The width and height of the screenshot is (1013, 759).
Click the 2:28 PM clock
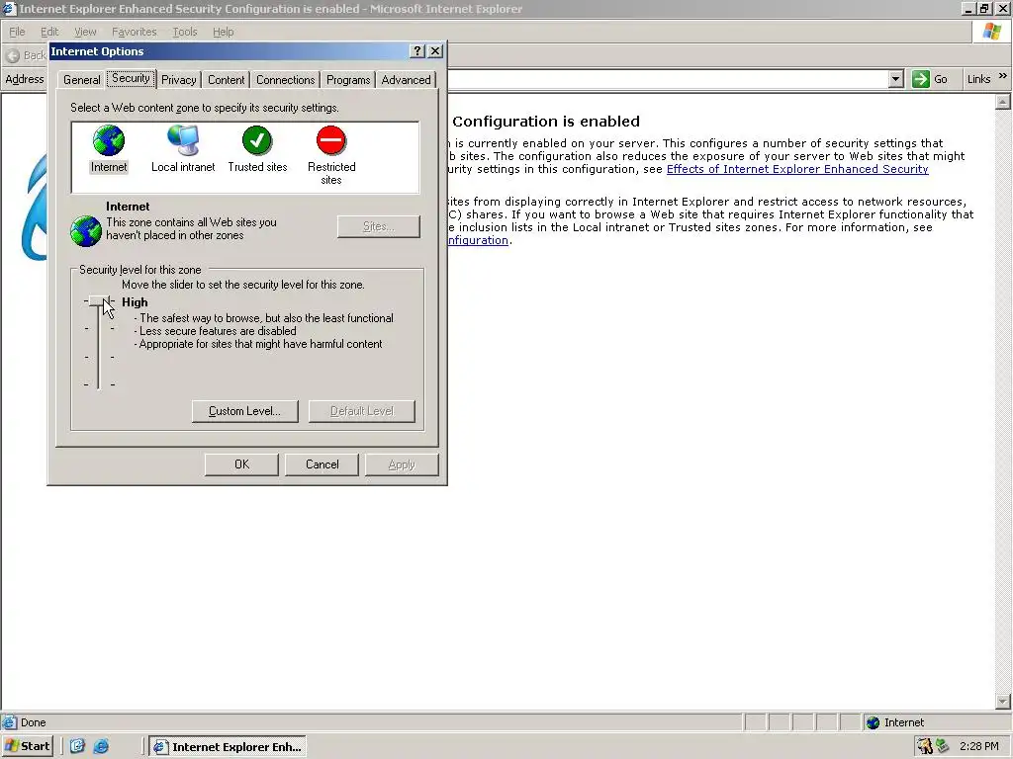point(979,746)
